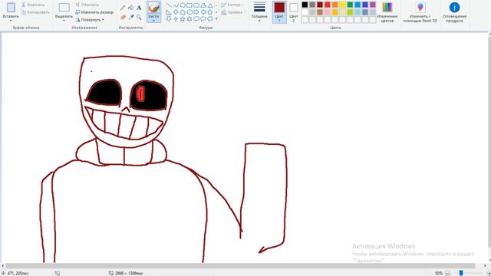Open the Rotate (Повернуть) dropdown

coord(90,20)
